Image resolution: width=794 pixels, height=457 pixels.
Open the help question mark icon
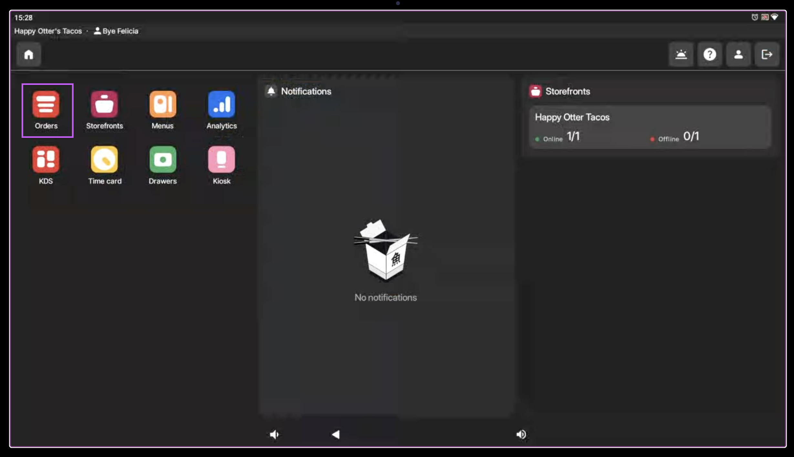tap(709, 55)
